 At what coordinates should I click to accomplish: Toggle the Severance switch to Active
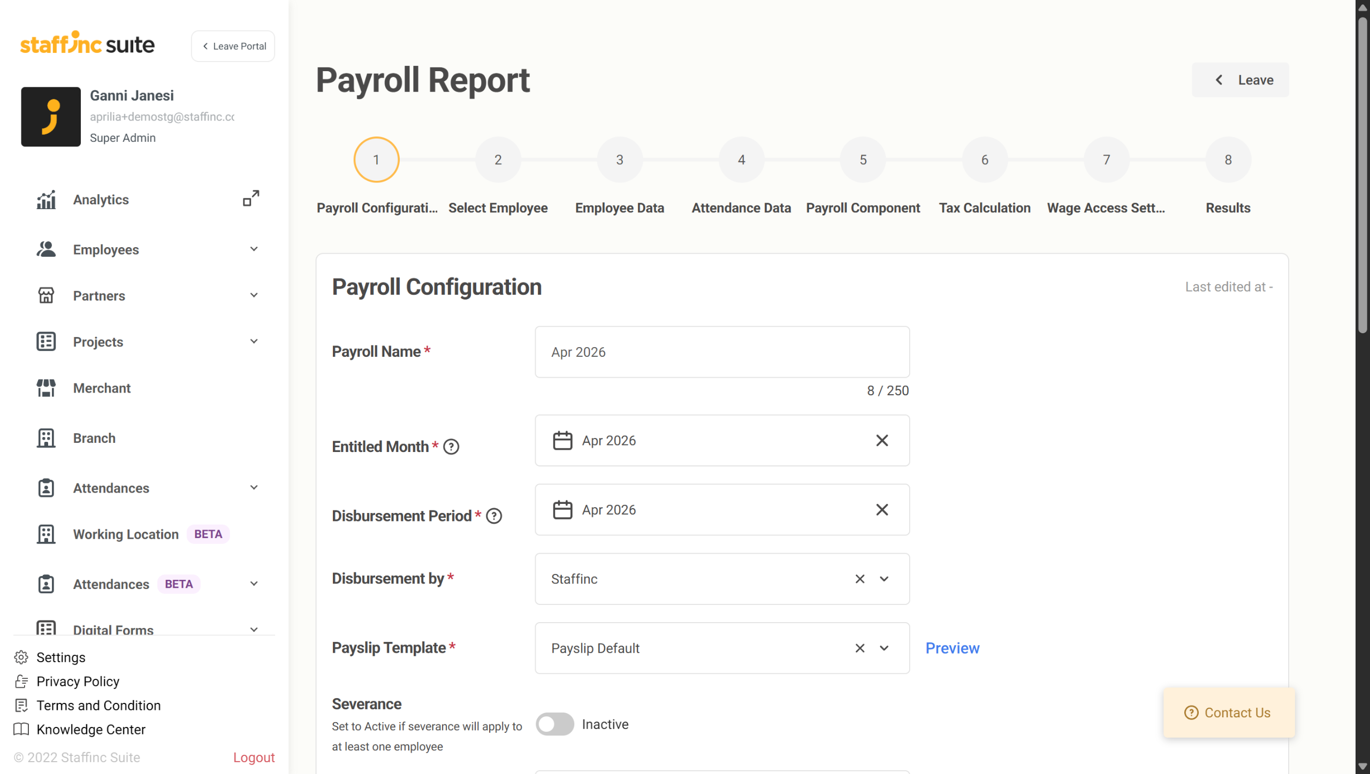point(554,724)
